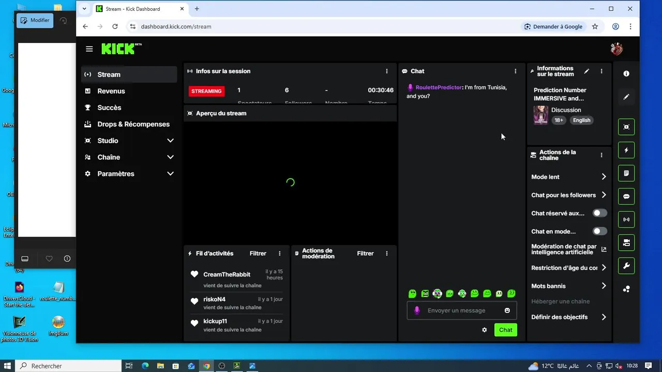Toggle the stream preview widget icon in sidebar
Image resolution: width=662 pixels, height=372 pixels.
coord(626,127)
